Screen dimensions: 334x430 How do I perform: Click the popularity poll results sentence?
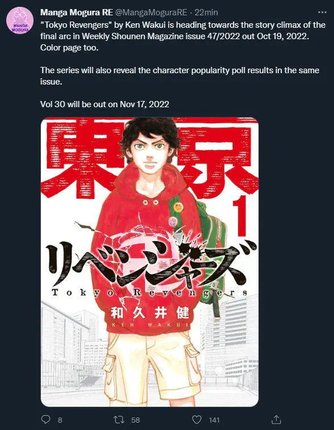coord(179,76)
